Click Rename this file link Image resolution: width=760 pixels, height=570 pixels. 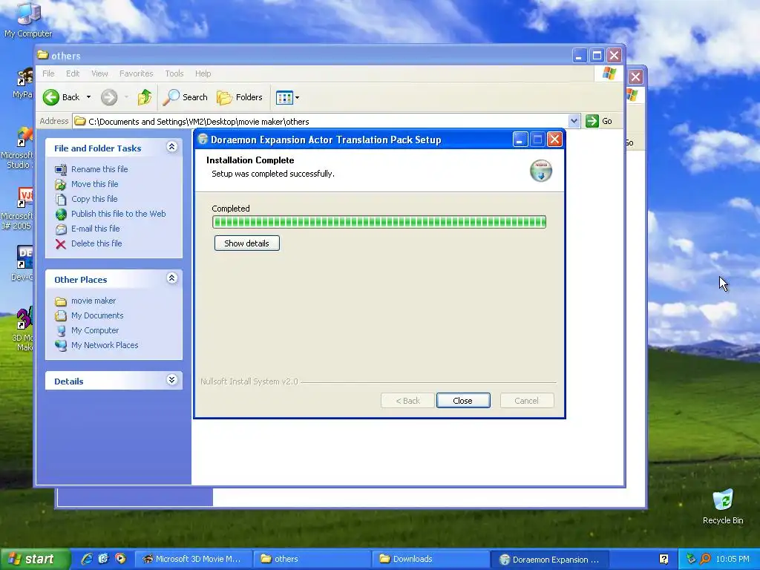[99, 169]
